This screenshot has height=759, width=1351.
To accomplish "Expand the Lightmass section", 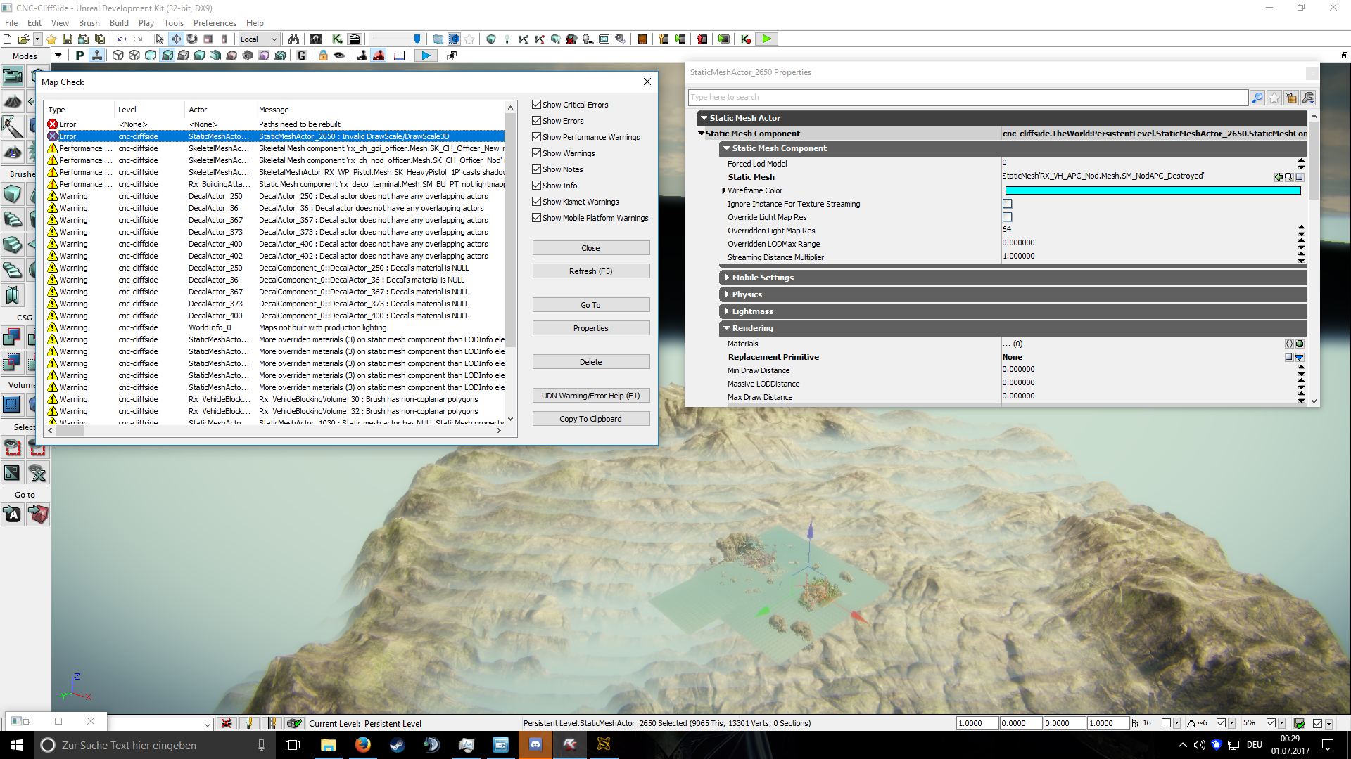I will [x=727, y=311].
